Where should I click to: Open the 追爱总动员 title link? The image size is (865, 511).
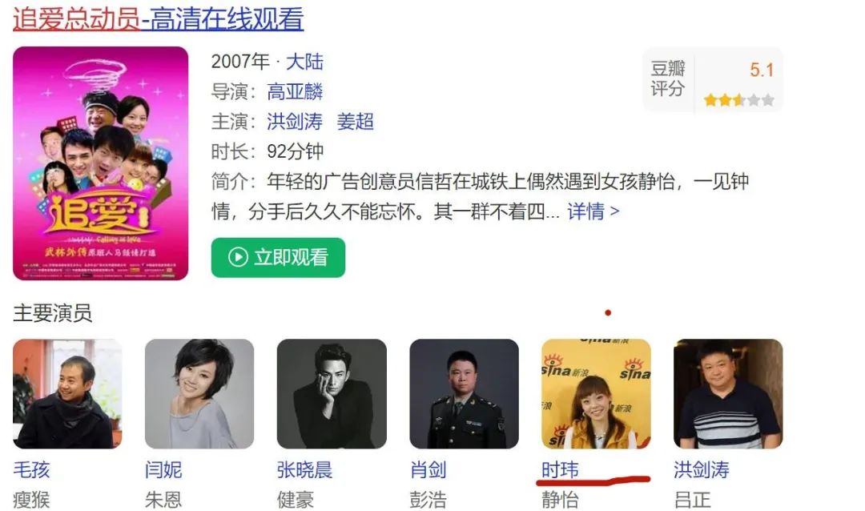158,18
